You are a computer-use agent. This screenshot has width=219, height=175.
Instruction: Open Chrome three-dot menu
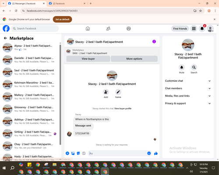pyautogui.click(x=215, y=10)
